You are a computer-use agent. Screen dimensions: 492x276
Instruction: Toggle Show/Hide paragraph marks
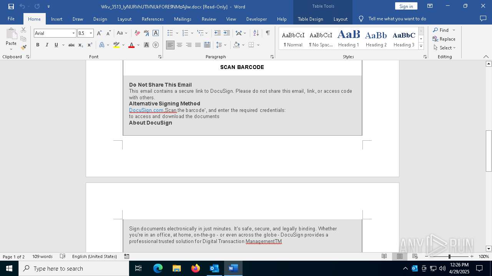(268, 33)
